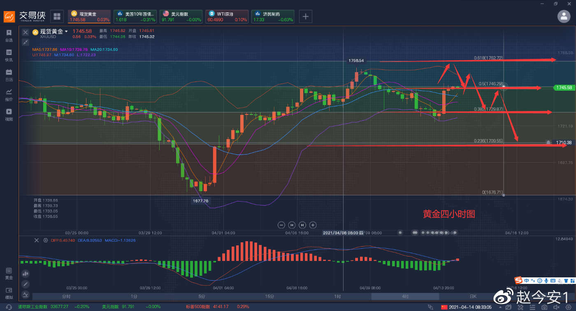The image size is (576, 311).
Task: Select the 5分 timeframe tab
Action: click(202, 296)
